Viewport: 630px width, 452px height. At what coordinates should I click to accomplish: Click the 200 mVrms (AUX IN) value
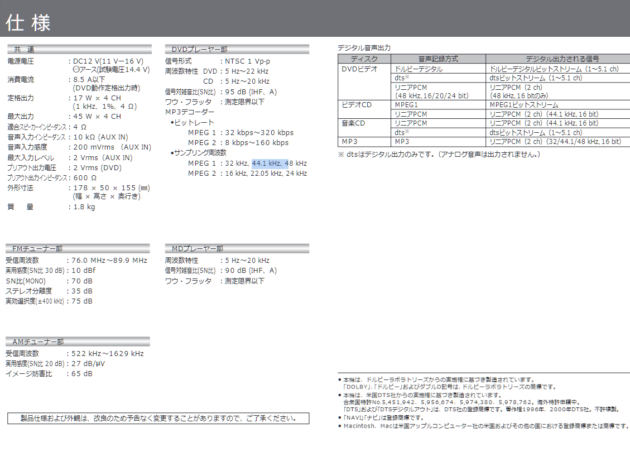point(112,147)
